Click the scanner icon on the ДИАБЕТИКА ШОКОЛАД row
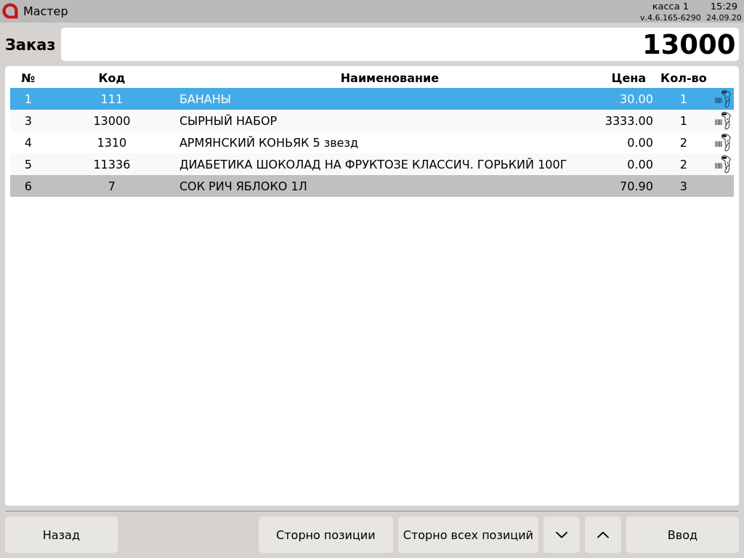 pyautogui.click(x=723, y=164)
